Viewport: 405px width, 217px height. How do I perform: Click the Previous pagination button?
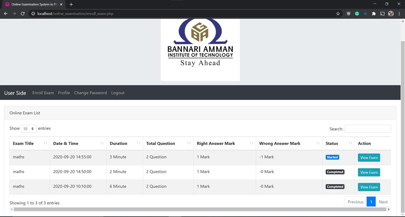pyautogui.click(x=355, y=202)
